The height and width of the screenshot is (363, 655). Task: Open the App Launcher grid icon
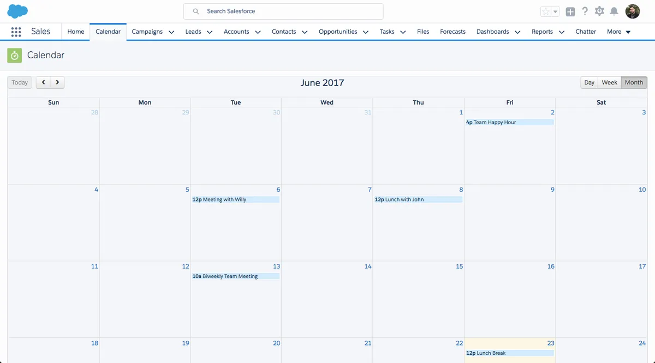(16, 32)
